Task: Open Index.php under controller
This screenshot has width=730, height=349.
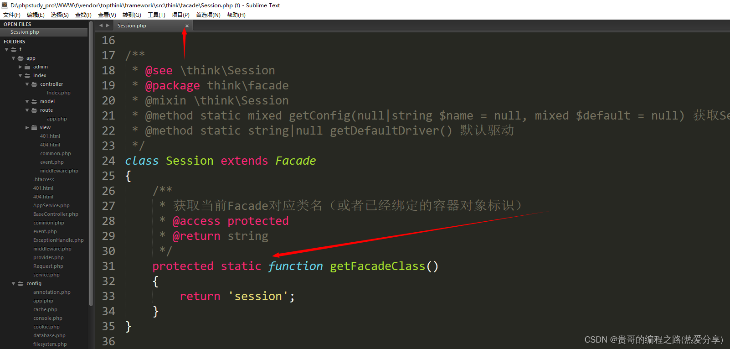Action: coord(59,93)
